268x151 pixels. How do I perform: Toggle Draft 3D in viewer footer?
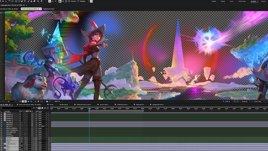click(x=226, y=101)
